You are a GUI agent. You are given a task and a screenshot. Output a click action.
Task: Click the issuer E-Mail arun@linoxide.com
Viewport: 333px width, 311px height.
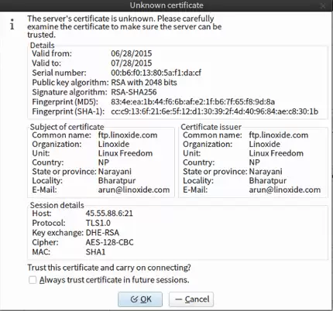[x=285, y=190]
